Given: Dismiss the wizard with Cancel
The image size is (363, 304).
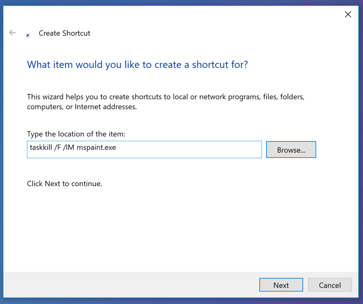Looking at the screenshot, I should click(x=330, y=285).
